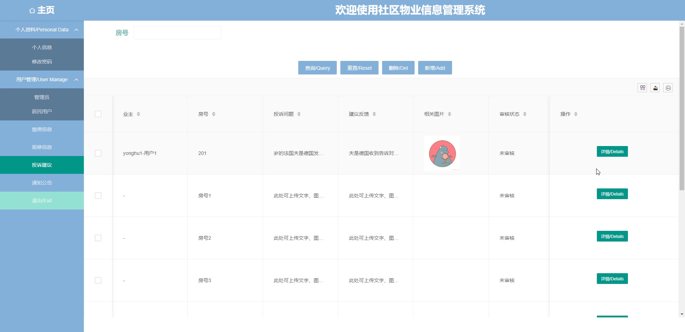This screenshot has height=332, width=685.
Task: Sort by 审核状态 column arrows
Action: pos(525,114)
